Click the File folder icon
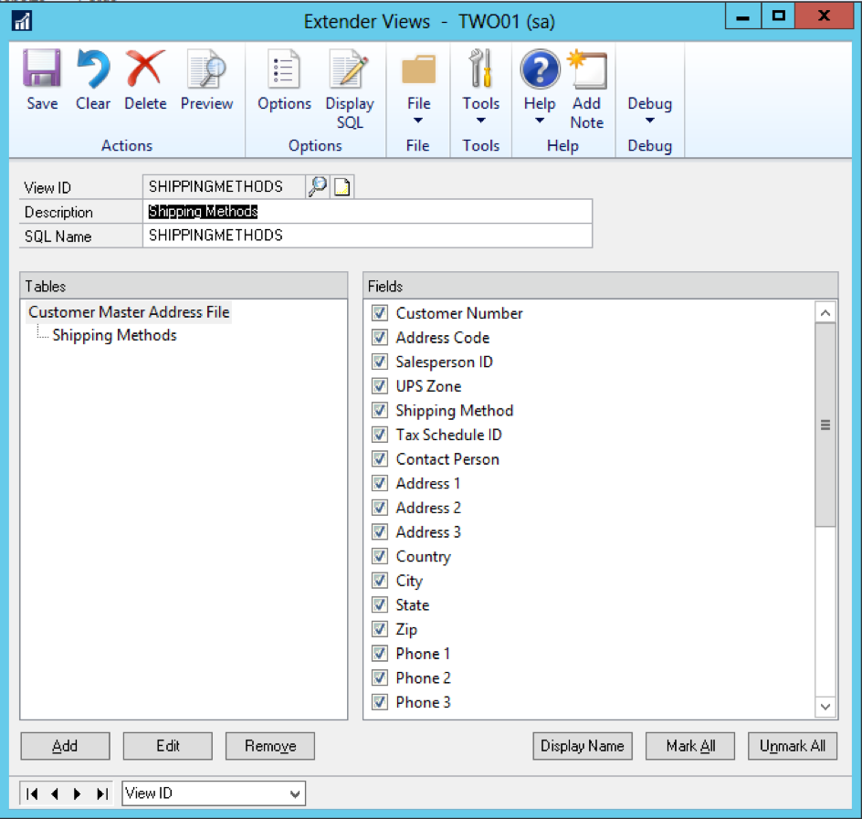 coord(418,68)
